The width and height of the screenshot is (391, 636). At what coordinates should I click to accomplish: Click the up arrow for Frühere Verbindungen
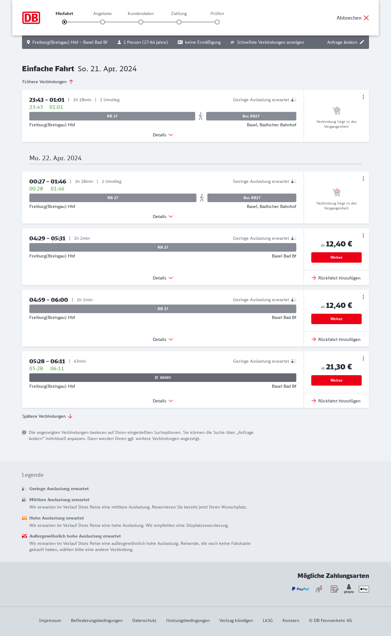71,82
